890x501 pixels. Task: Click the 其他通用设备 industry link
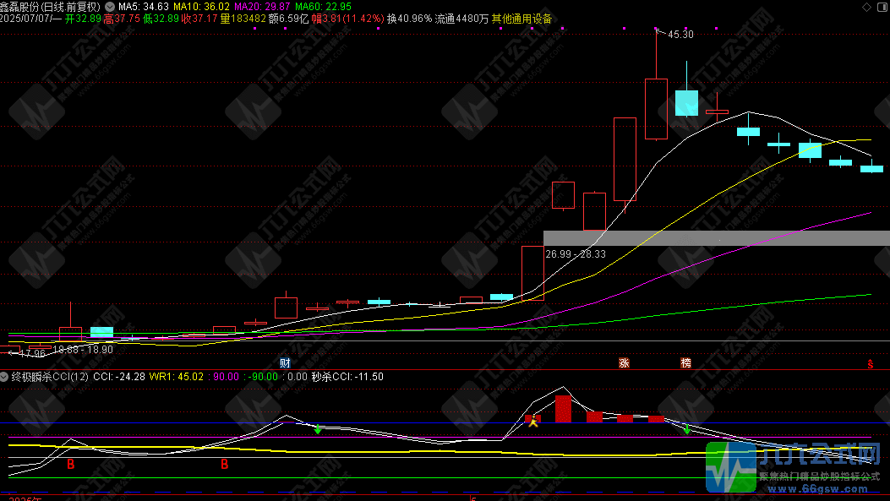(521, 18)
